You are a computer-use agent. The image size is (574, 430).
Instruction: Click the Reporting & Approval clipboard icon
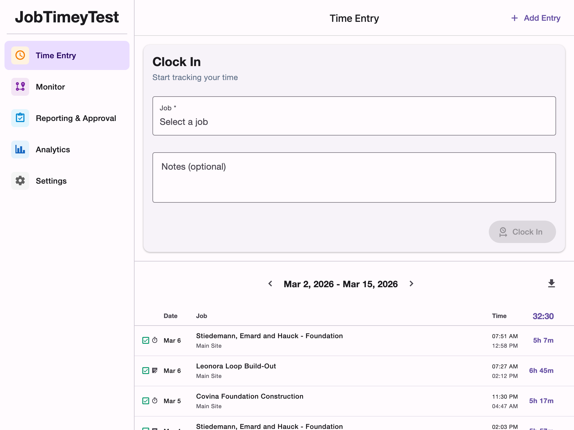20,118
